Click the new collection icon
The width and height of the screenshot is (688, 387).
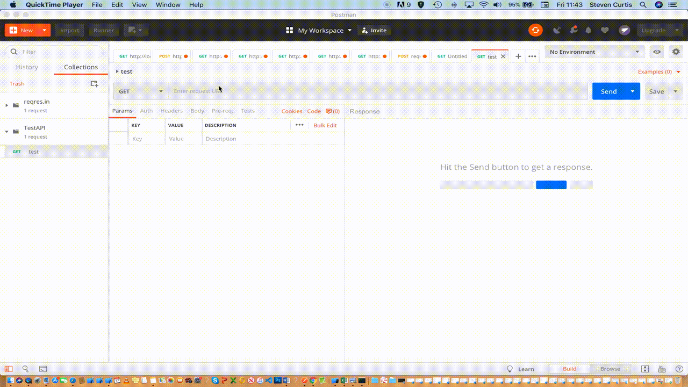click(95, 83)
